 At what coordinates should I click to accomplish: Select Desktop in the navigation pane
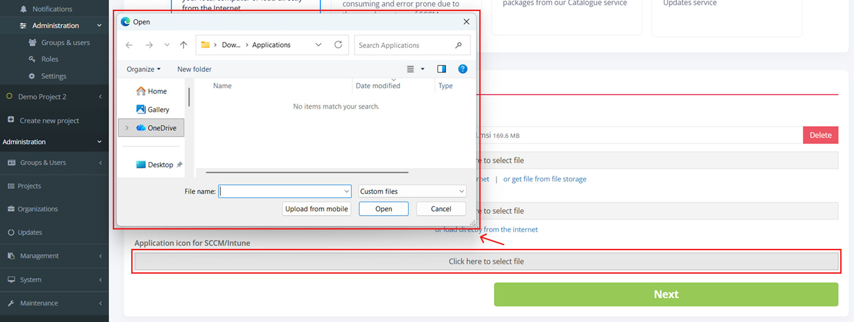(x=160, y=165)
